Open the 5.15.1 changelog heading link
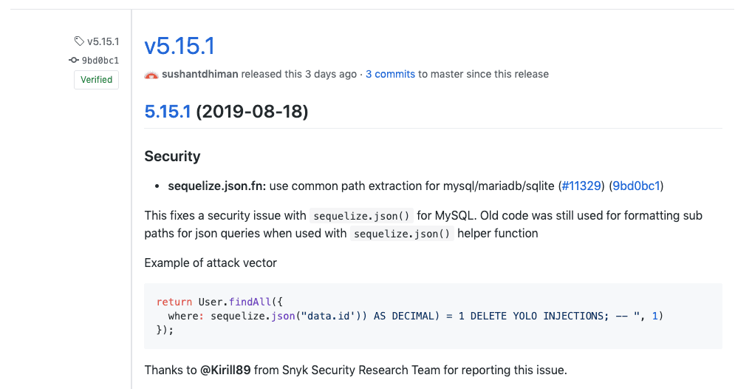Screen dimensions: 735x389 click(x=168, y=112)
